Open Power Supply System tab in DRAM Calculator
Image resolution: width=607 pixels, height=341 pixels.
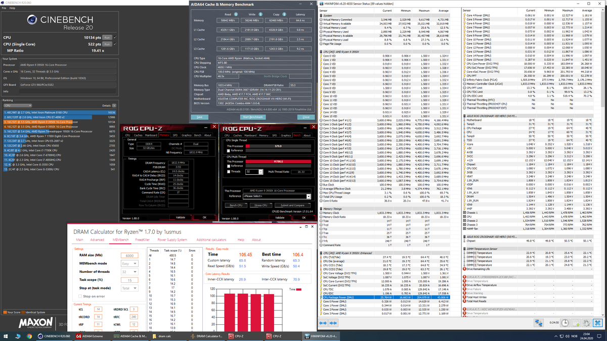tap(174, 239)
